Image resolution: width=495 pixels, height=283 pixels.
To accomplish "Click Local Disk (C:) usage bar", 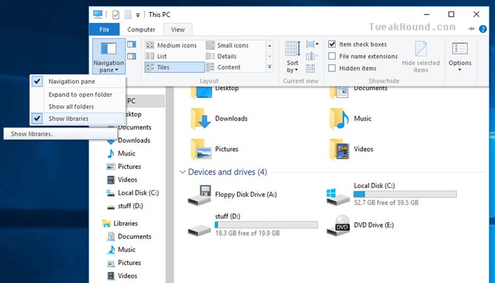I will (405, 194).
